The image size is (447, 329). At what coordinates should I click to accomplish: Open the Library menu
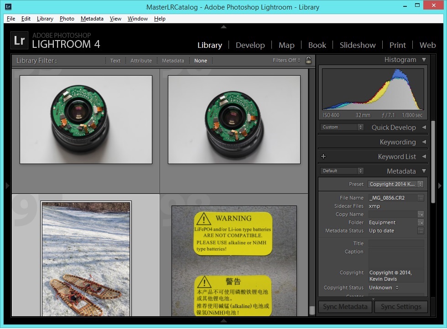(x=45, y=19)
